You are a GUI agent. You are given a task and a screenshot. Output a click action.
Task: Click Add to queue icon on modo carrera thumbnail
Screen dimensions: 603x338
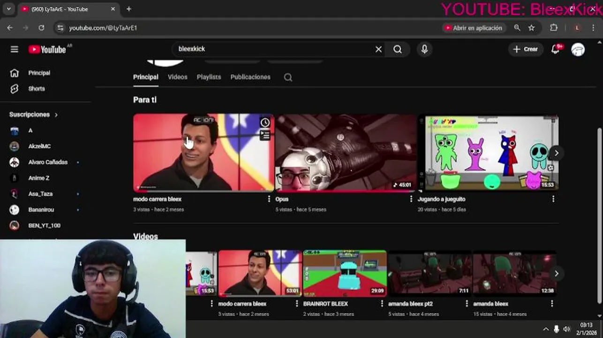pos(265,135)
